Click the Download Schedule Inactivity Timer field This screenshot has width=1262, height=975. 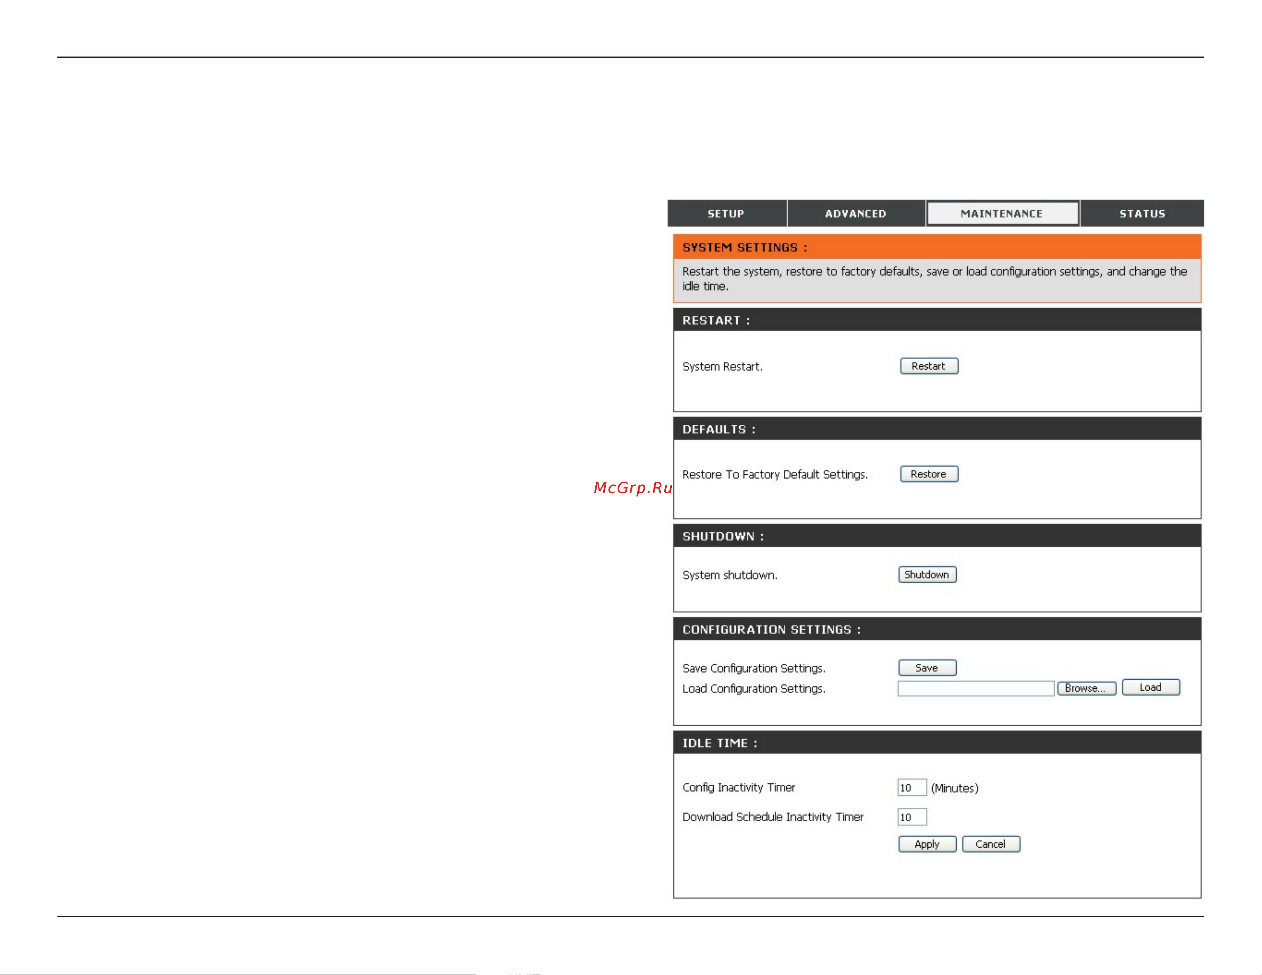(x=912, y=817)
